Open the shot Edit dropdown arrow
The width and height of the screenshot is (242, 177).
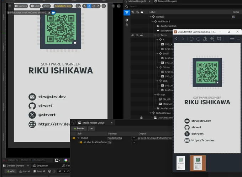point(134,142)
